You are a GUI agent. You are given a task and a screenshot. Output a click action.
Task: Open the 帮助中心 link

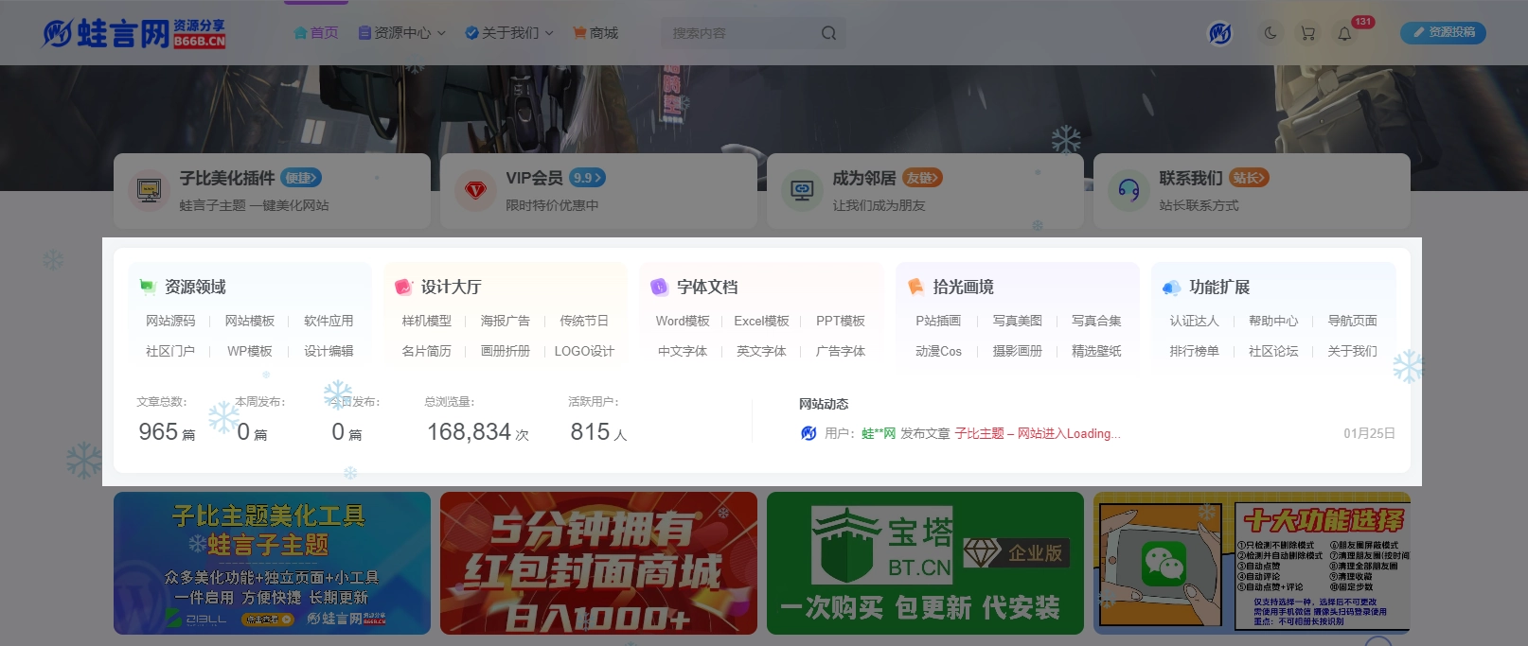(x=1273, y=321)
